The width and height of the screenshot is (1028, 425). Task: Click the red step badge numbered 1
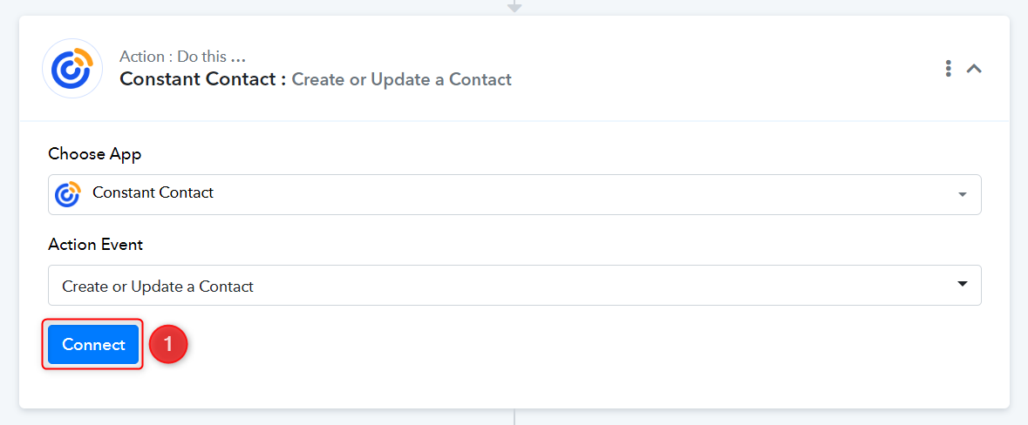[168, 344]
